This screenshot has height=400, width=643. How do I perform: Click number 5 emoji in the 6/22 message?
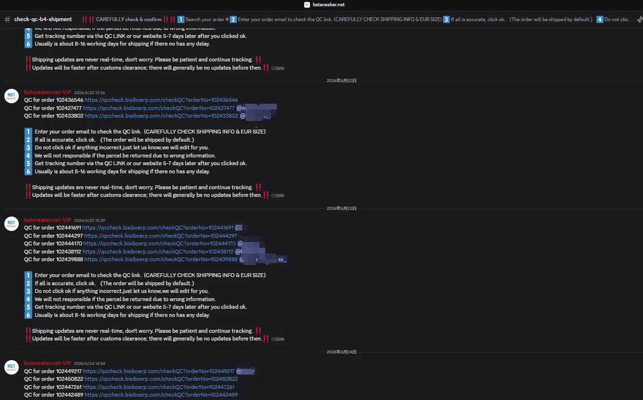28,163
